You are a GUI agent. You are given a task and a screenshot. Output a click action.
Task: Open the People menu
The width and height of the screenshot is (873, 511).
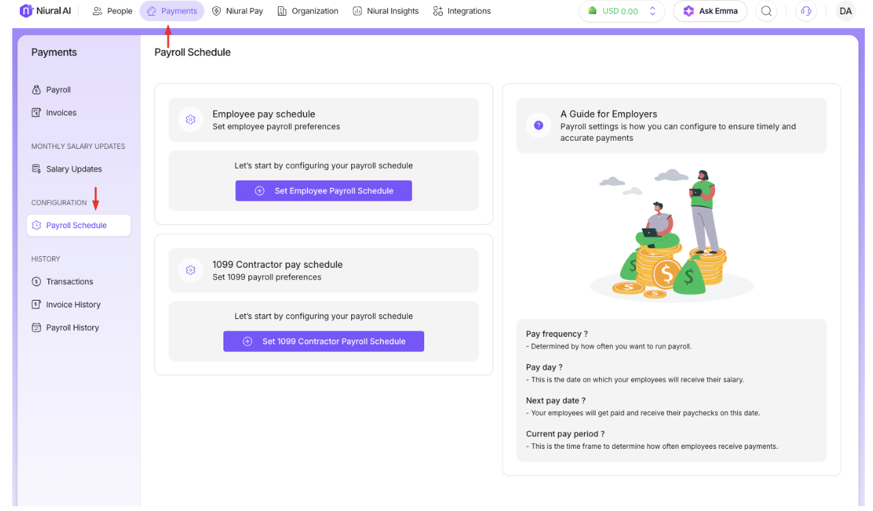click(113, 11)
